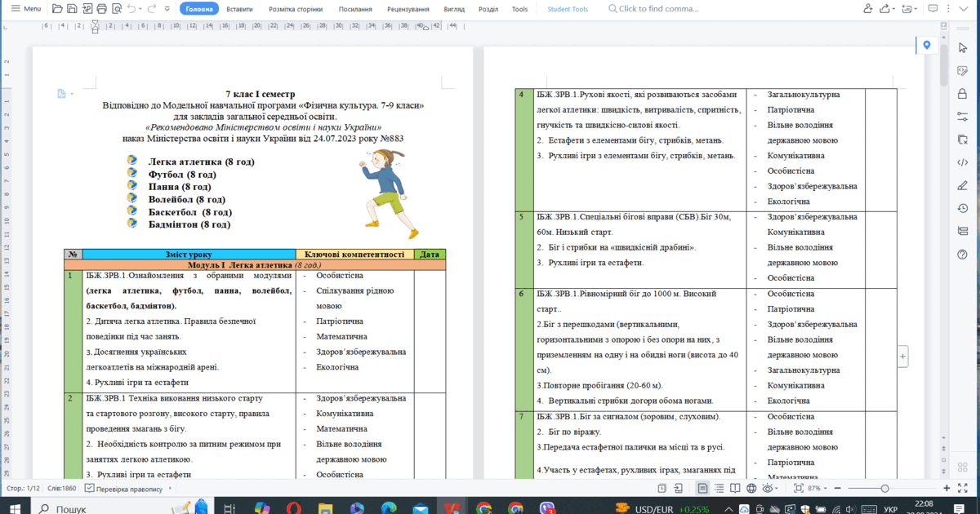Image resolution: width=980 pixels, height=514 pixels.
Task: Toggle the eye protection mode icon
Action: [768, 488]
